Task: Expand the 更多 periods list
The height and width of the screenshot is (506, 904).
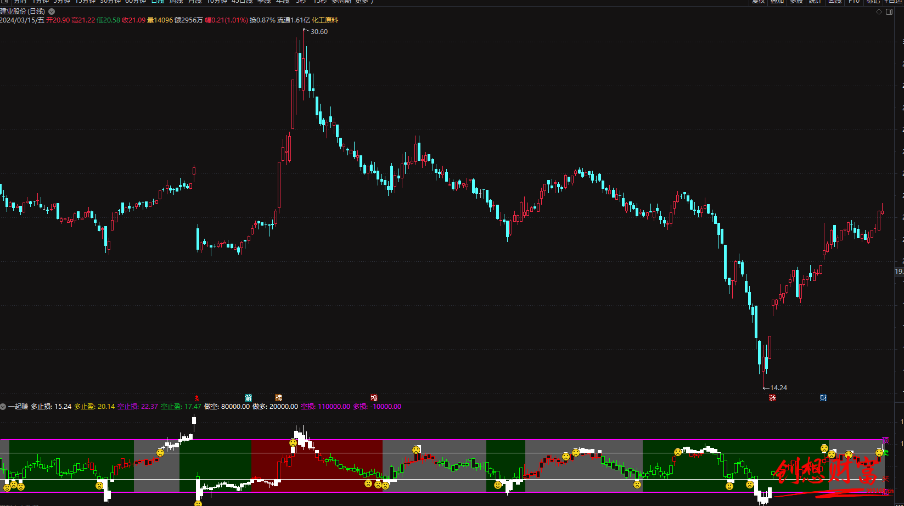Action: point(363,2)
